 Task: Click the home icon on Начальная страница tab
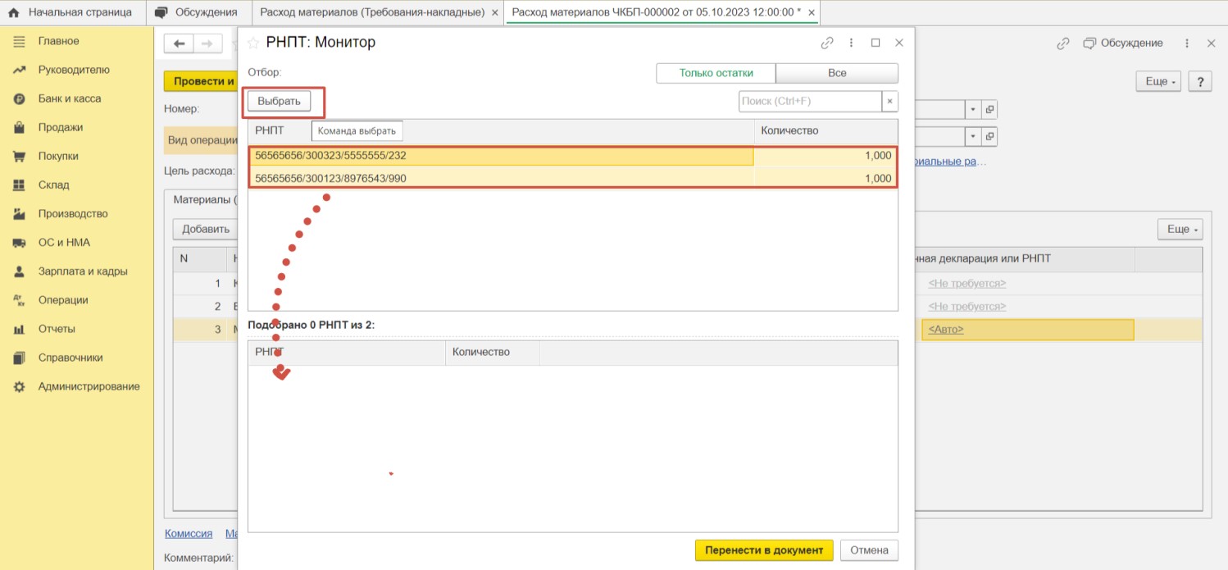13,12
